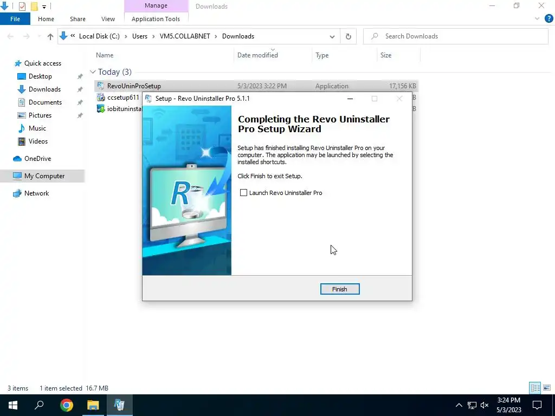Click the RevoUninProSetup file icon
The width and height of the screenshot is (555, 416).
(x=101, y=86)
